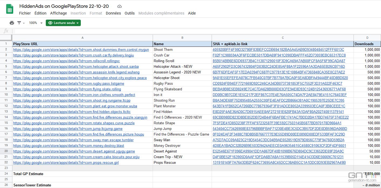Screen dimensions: 381x188
Task: Open the plant.eat.grow.monster.wuba link
Action: [x=75, y=106]
